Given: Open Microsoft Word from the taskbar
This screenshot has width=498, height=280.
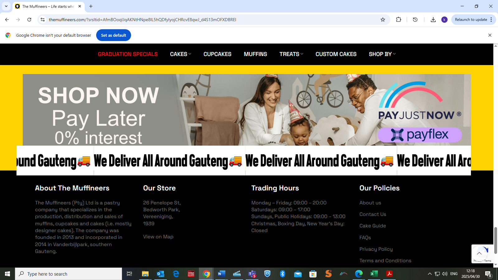Looking at the screenshot, I should (x=221, y=274).
